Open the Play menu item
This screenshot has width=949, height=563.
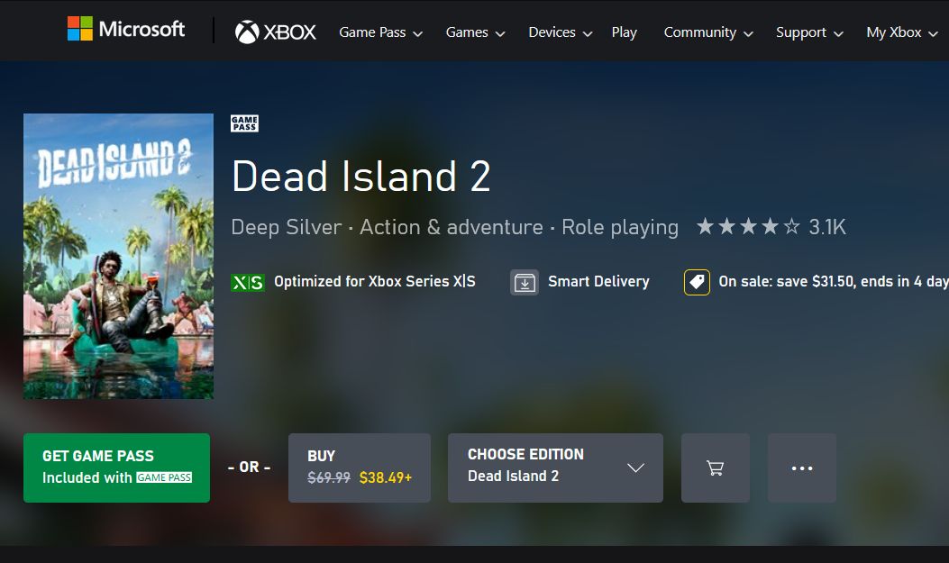(624, 32)
